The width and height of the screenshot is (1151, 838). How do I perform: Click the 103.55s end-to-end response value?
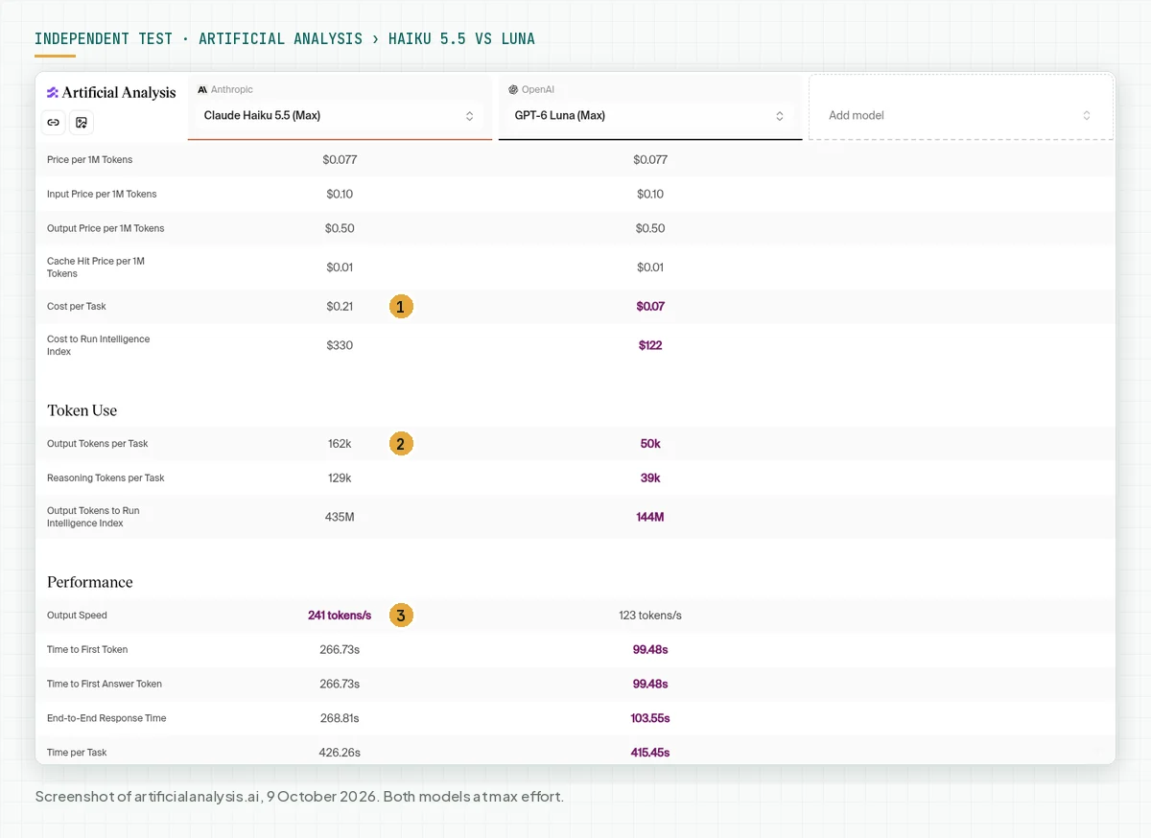click(x=650, y=719)
